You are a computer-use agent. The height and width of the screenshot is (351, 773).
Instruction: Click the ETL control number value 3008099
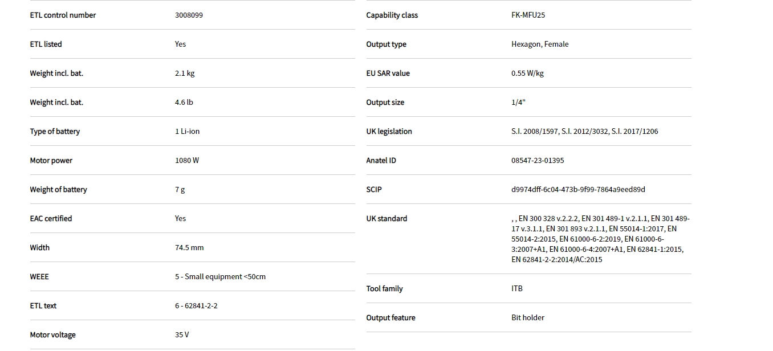tap(189, 15)
